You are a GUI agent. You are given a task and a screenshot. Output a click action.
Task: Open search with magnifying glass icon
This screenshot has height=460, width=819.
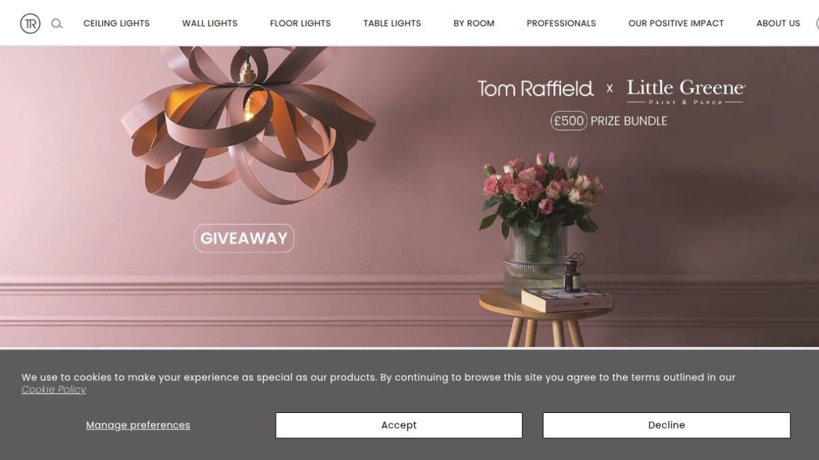(57, 23)
